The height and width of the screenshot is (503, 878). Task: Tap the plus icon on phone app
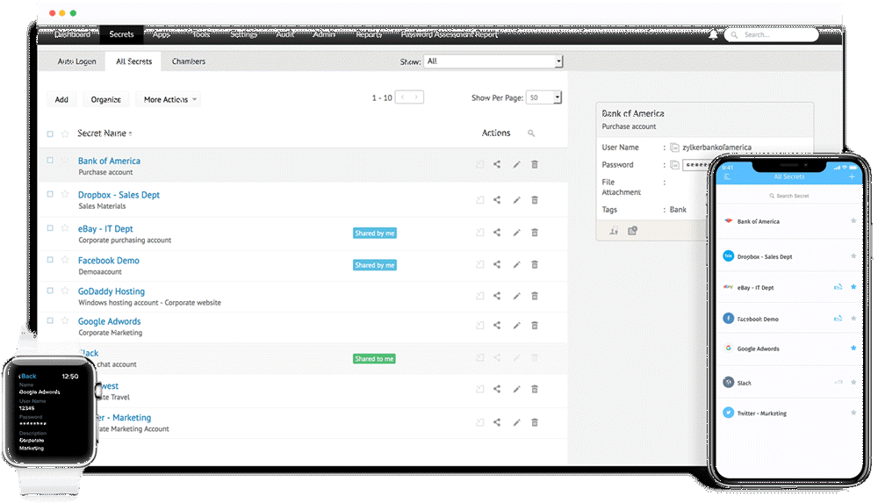coord(852,176)
